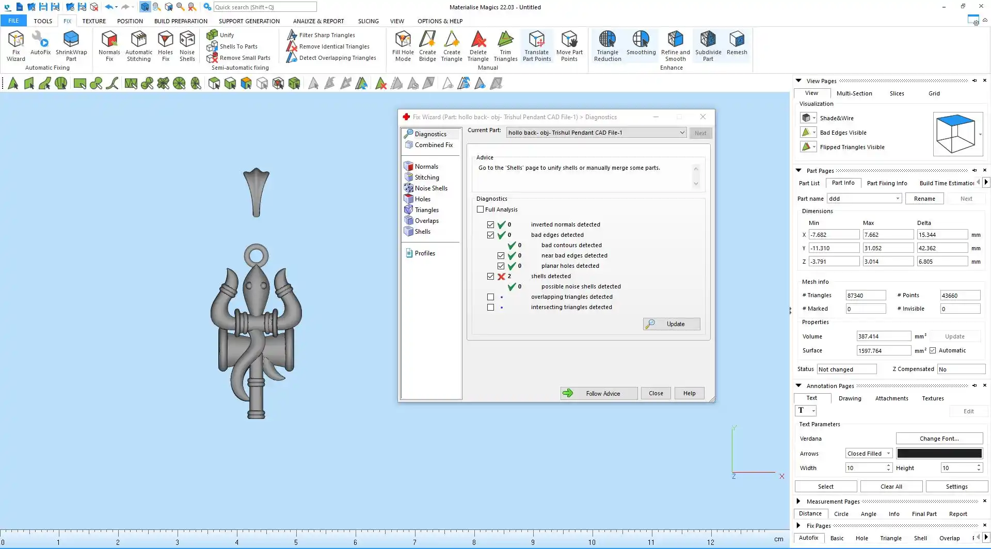Run the AutoFix tool
Viewport: 991px width, 549px height.
coord(40,43)
